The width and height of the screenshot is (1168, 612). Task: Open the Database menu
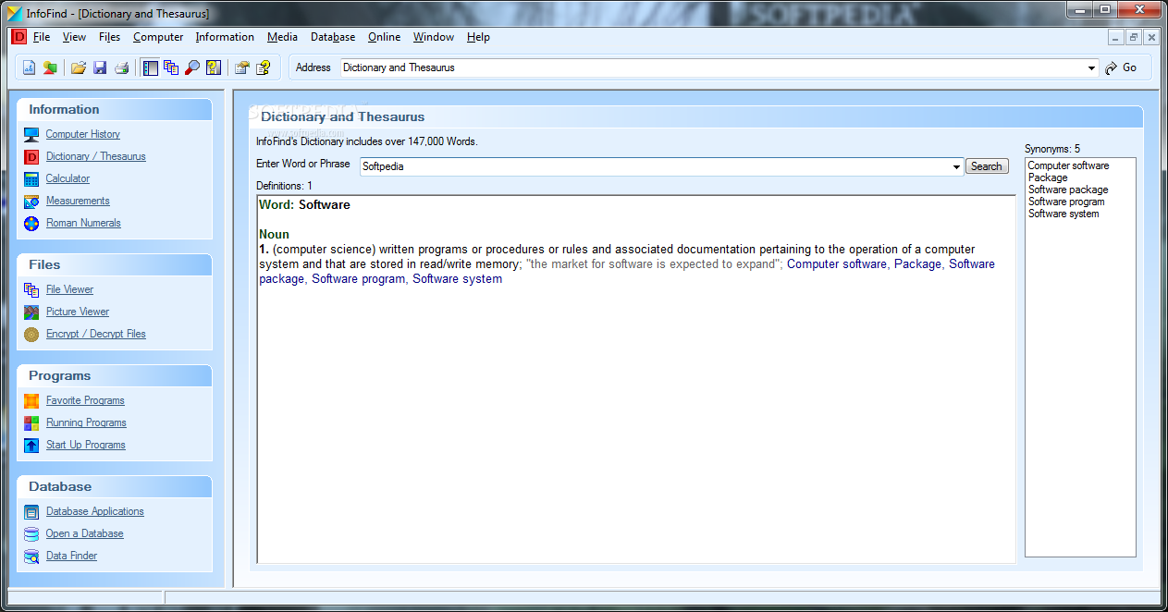333,37
